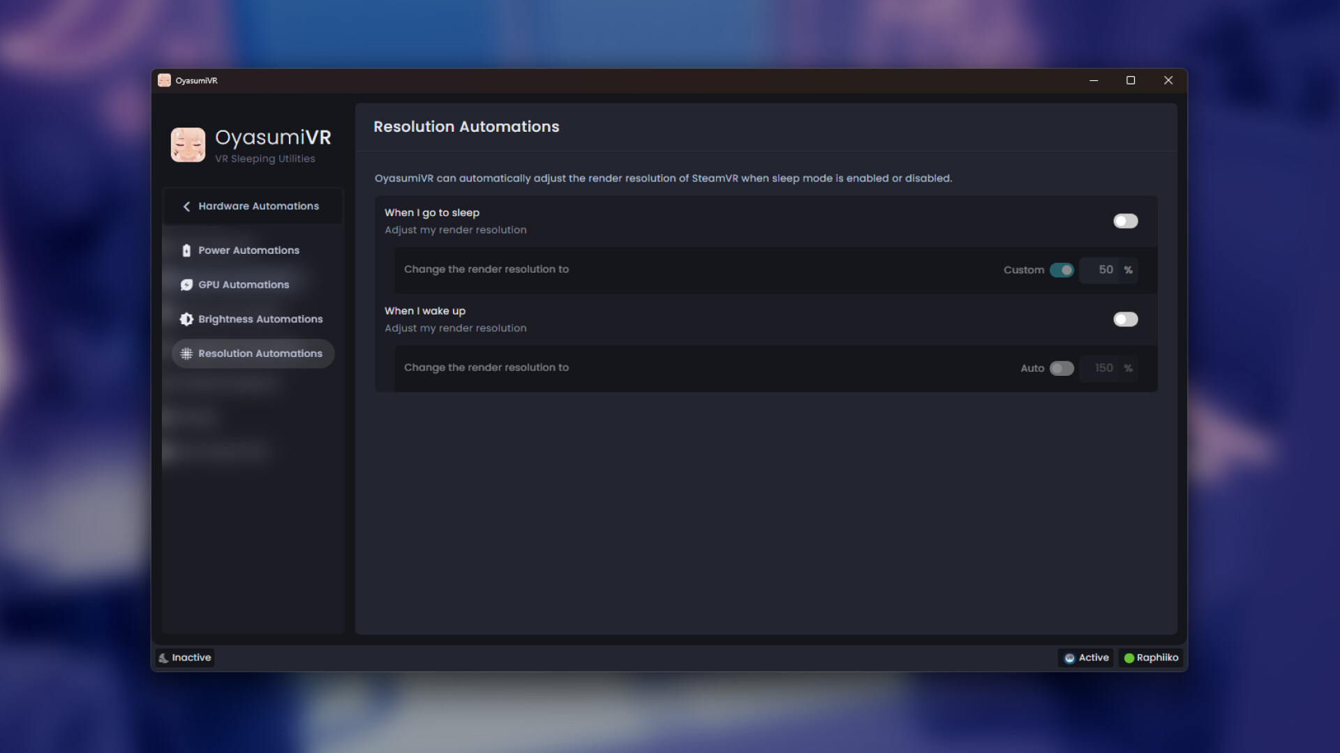The height and width of the screenshot is (753, 1340).
Task: Turn on the Auto toggle for wake resolution
Action: pos(1060,368)
